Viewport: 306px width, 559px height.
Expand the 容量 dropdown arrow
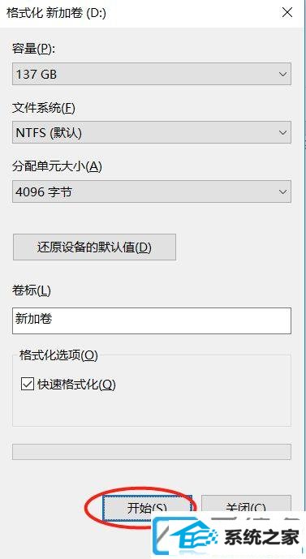pos(282,74)
